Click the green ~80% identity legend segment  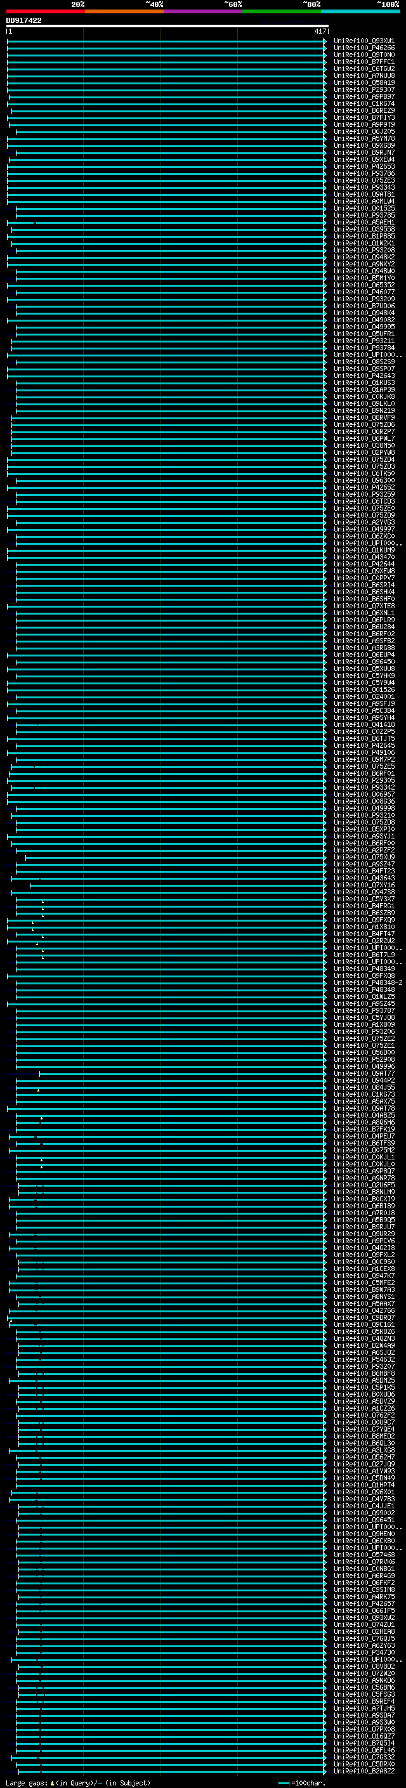point(282,11)
